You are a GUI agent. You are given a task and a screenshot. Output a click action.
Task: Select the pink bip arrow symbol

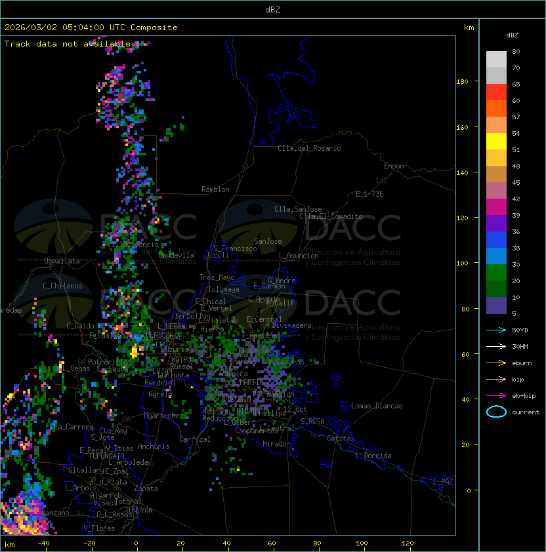[496, 379]
